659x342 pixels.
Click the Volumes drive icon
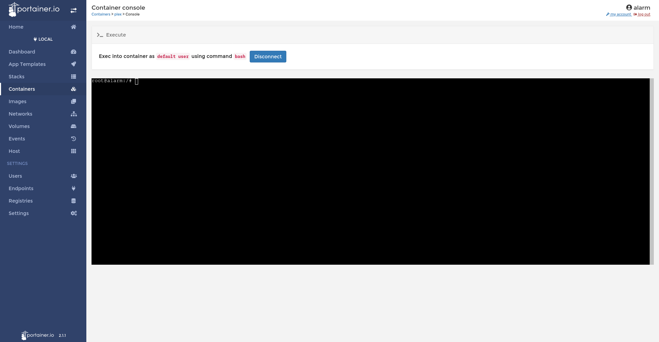tap(74, 126)
